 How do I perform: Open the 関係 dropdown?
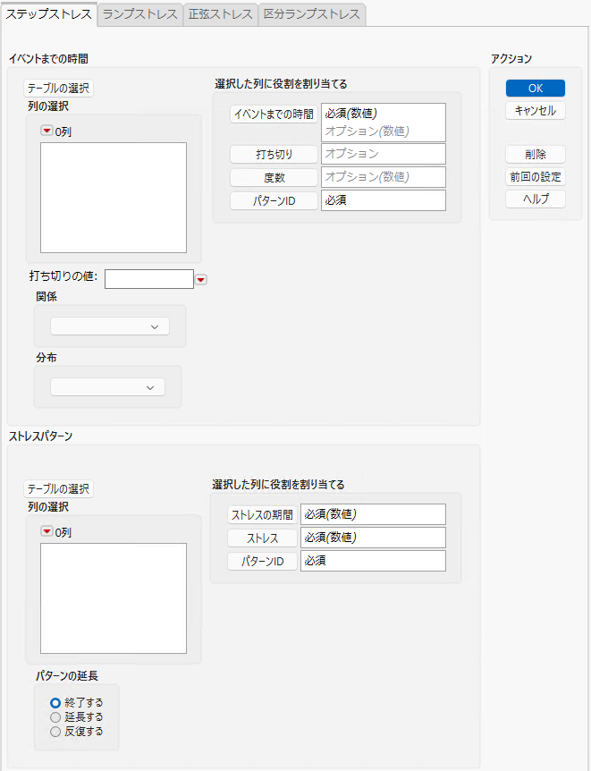[x=110, y=326]
